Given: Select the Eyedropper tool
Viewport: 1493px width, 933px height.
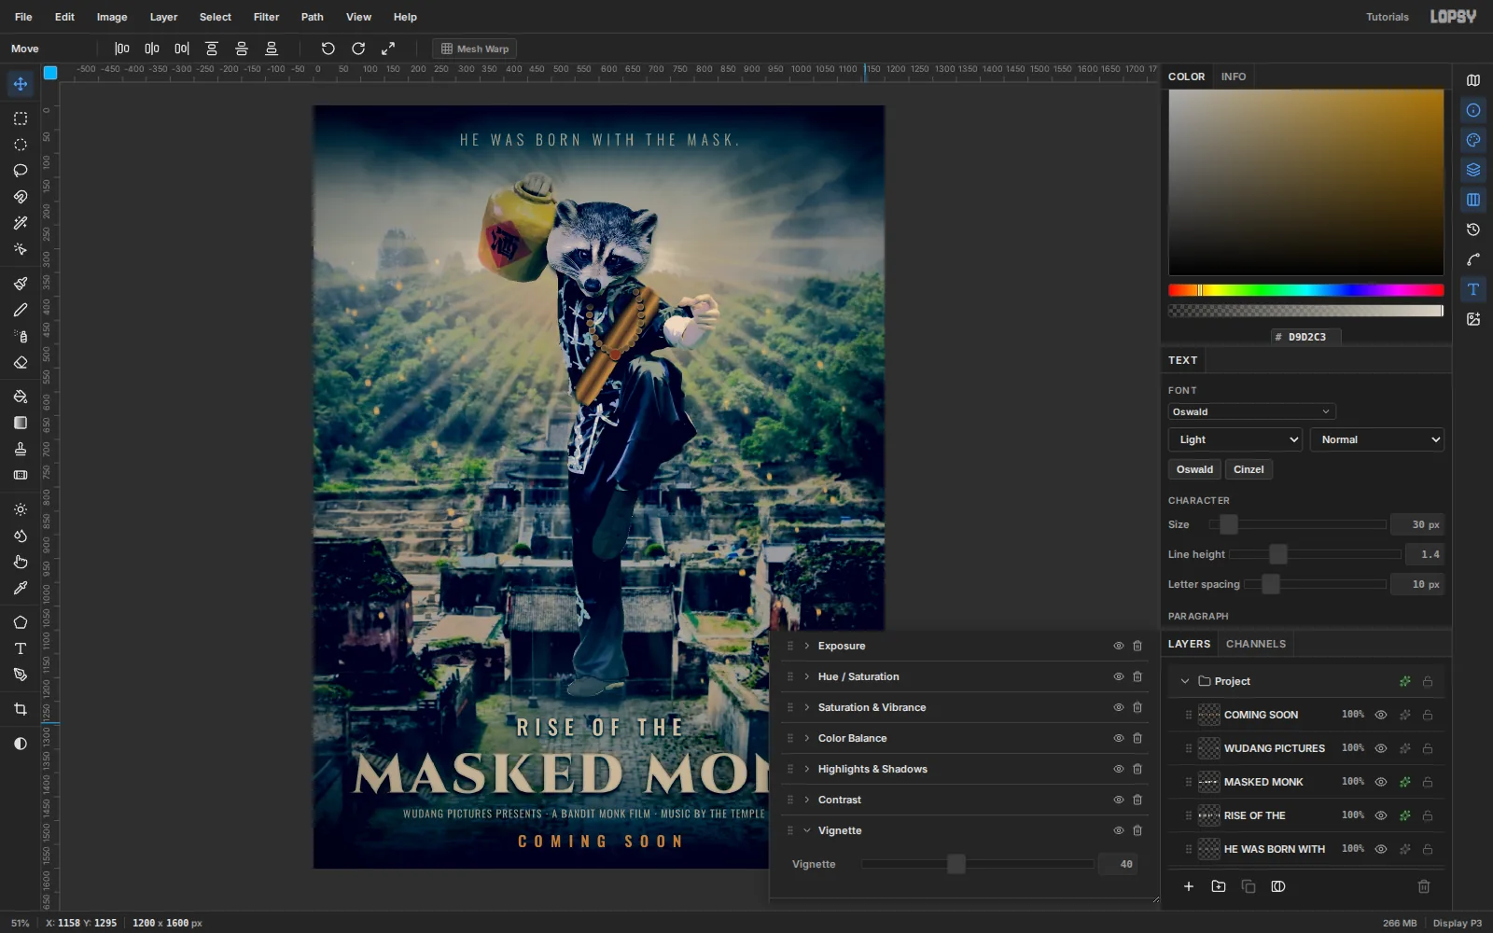Looking at the screenshot, I should click(x=20, y=588).
